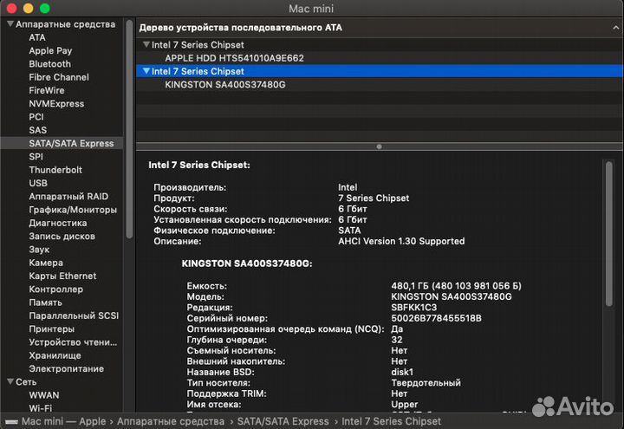Click the queue depth value 32
Image resolution: width=624 pixels, height=429 pixels.
(x=397, y=340)
